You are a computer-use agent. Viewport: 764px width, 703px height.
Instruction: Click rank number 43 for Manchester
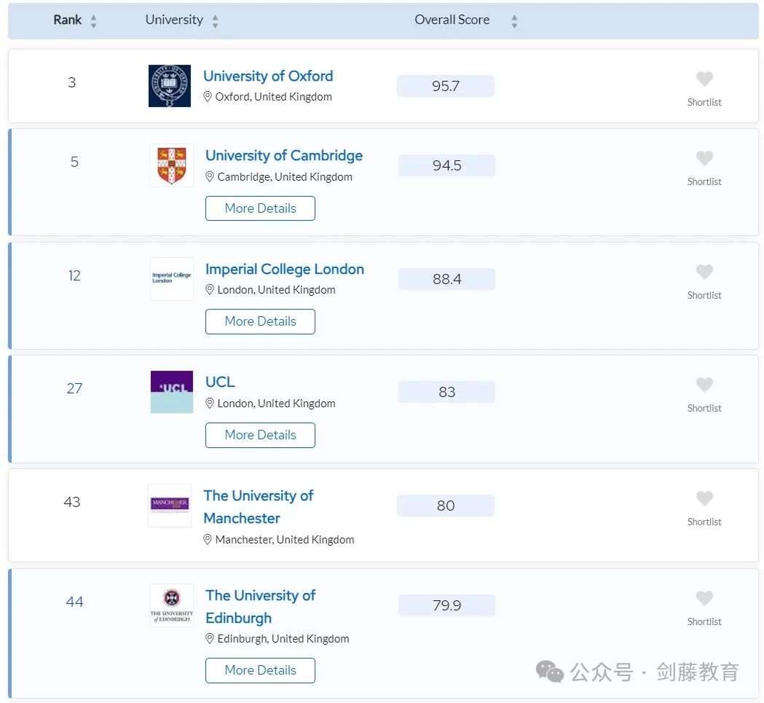point(72,502)
